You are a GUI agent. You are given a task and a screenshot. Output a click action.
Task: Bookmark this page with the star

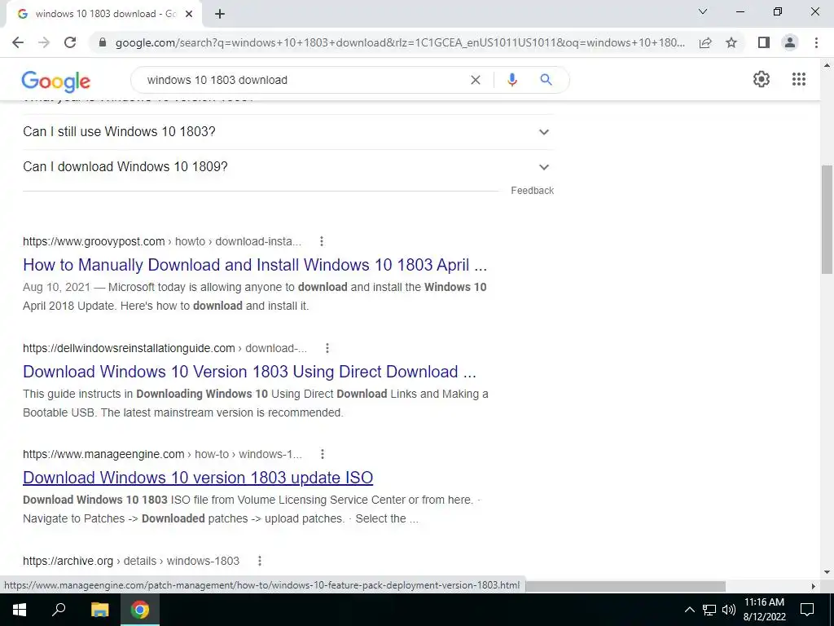point(731,42)
